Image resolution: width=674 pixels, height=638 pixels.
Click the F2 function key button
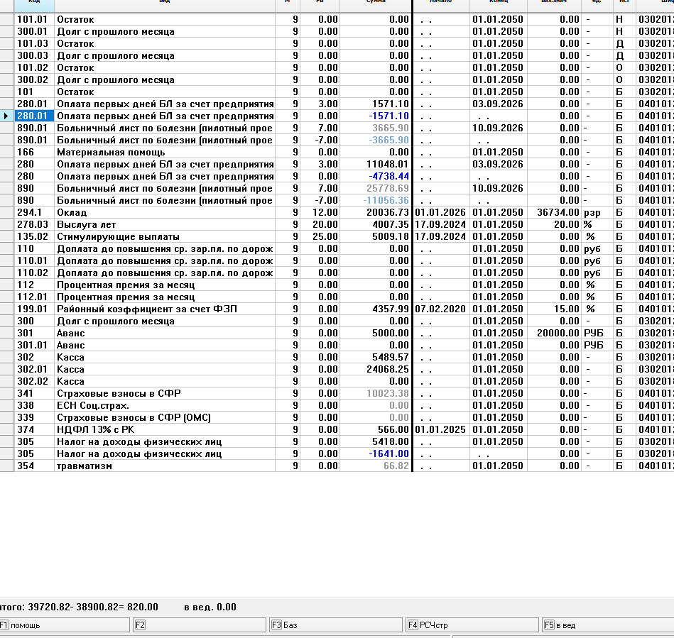click(x=200, y=625)
